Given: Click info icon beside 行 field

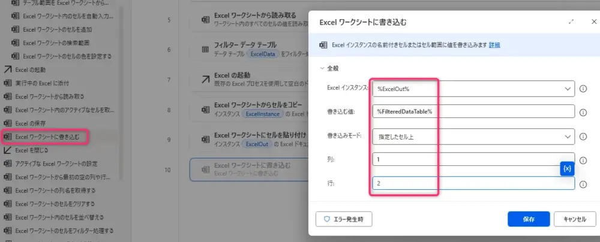Looking at the screenshot, I should coord(583,184).
